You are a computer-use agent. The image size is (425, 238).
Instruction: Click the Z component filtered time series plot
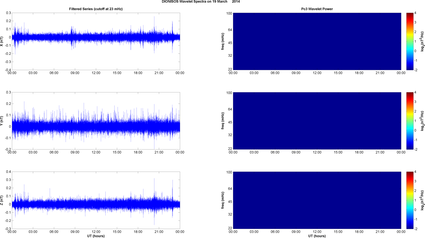click(x=96, y=200)
